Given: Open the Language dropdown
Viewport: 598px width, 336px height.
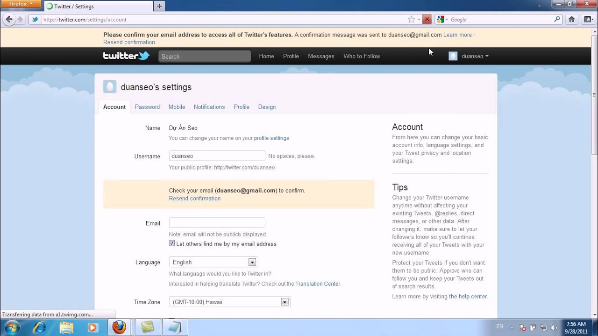Looking at the screenshot, I should point(214,262).
